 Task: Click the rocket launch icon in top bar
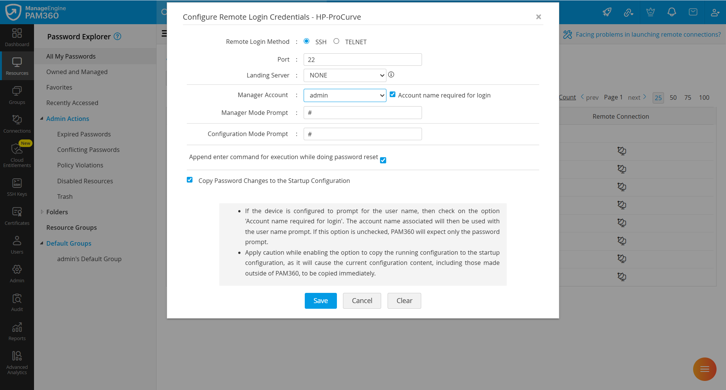coord(607,12)
